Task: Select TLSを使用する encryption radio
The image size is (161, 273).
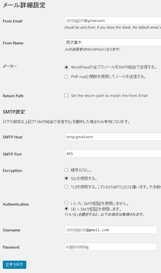Action: click(66, 187)
